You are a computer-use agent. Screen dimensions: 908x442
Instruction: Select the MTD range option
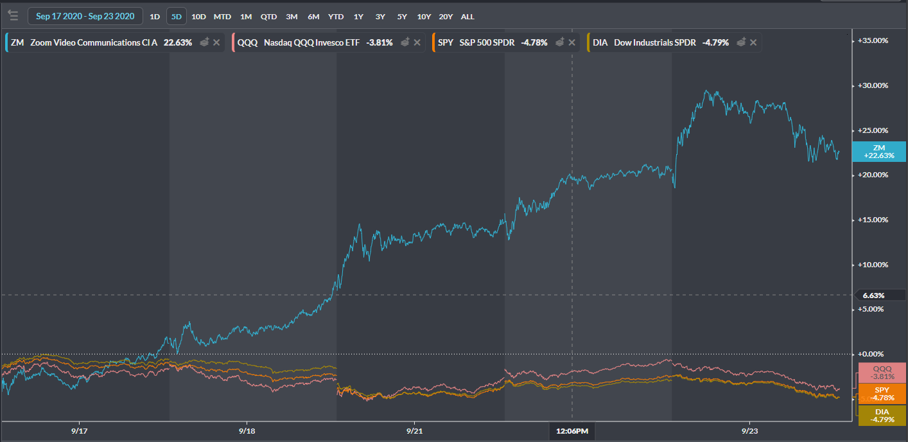click(222, 17)
